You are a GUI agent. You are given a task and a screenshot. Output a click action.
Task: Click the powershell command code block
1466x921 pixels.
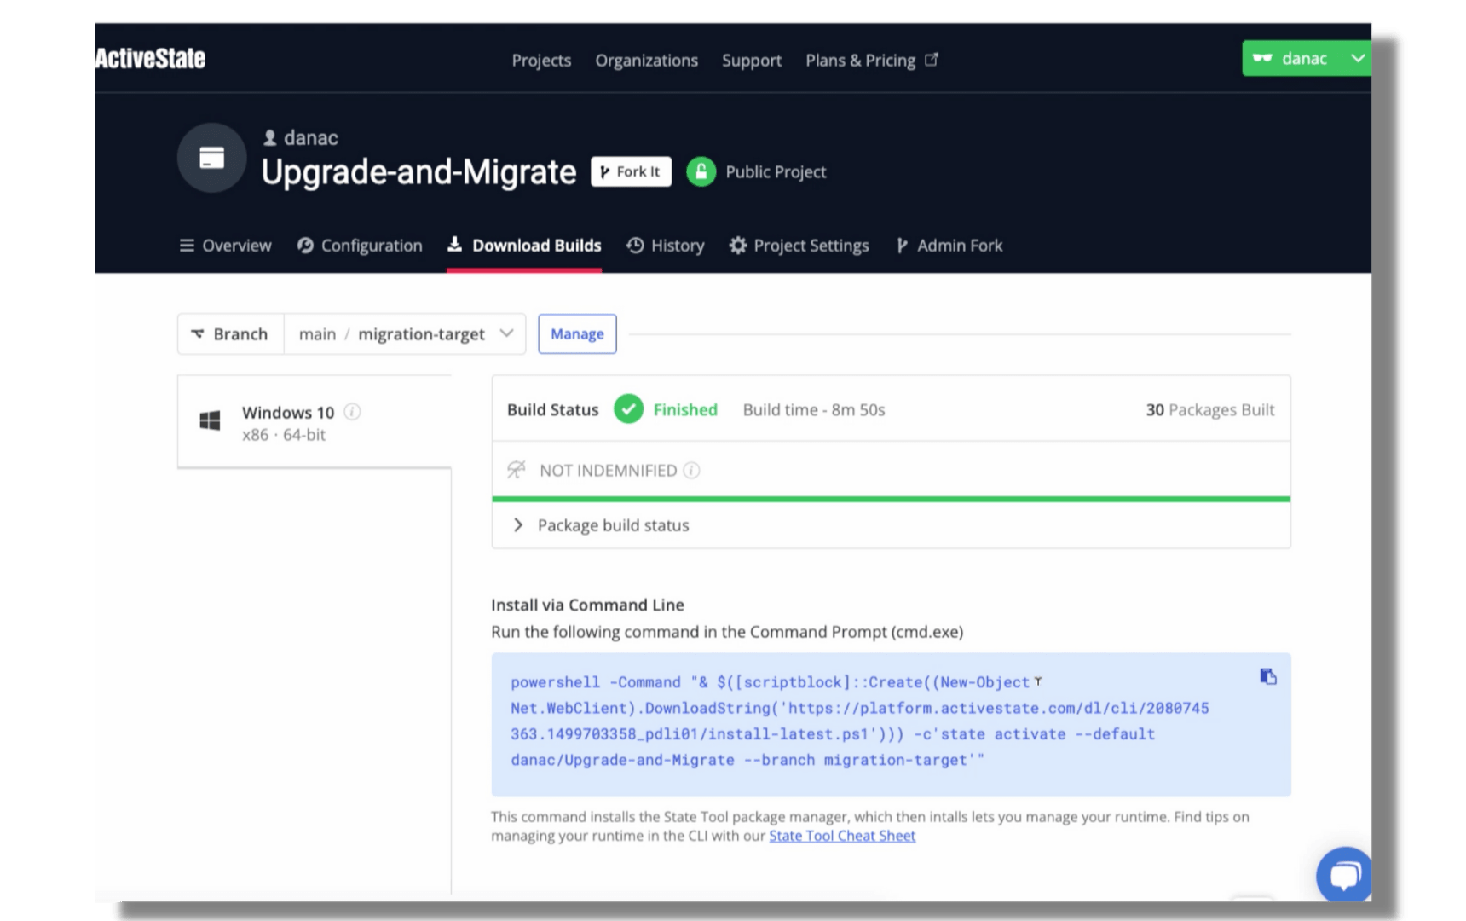(x=891, y=724)
